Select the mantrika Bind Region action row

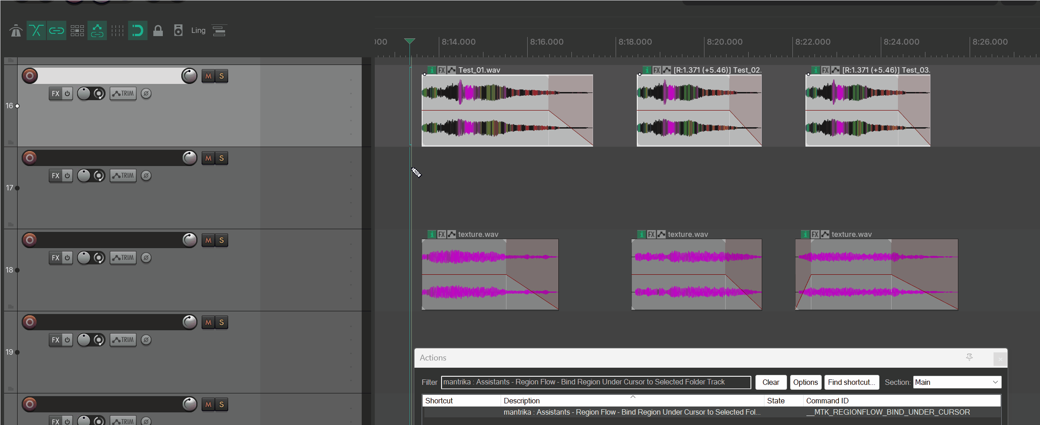711,412
